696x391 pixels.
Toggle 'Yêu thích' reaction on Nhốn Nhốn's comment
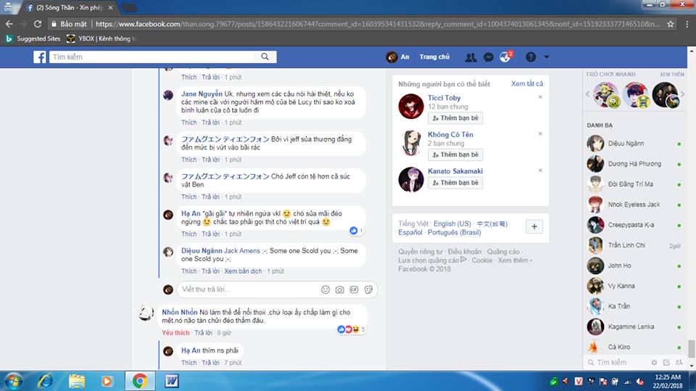click(175, 333)
